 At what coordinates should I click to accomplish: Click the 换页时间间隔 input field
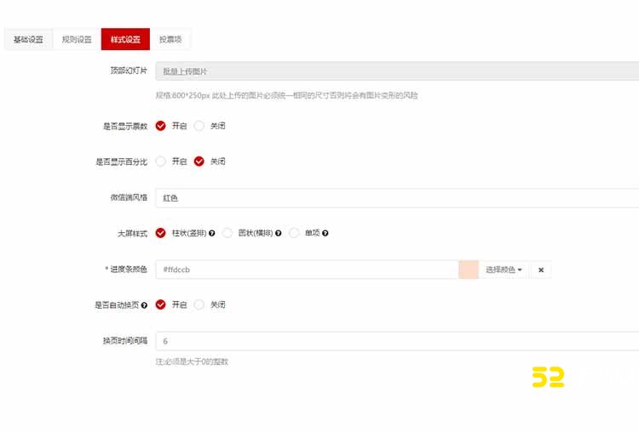tap(396, 341)
